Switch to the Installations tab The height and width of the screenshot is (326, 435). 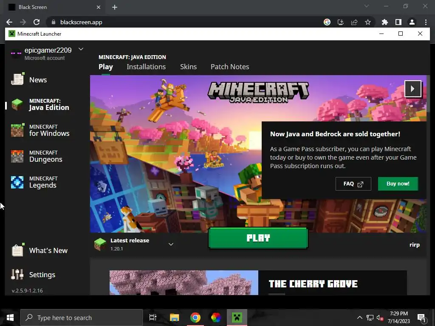[x=146, y=67]
